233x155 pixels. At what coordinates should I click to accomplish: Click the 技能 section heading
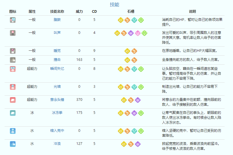click(114, 5)
